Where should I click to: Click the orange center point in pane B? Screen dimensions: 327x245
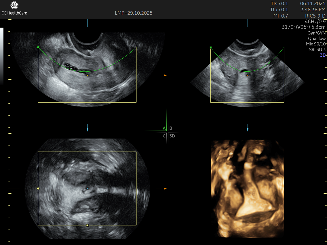click(247, 75)
